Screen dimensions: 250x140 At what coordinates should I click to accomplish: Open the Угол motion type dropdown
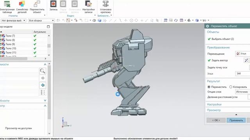coord(243,54)
